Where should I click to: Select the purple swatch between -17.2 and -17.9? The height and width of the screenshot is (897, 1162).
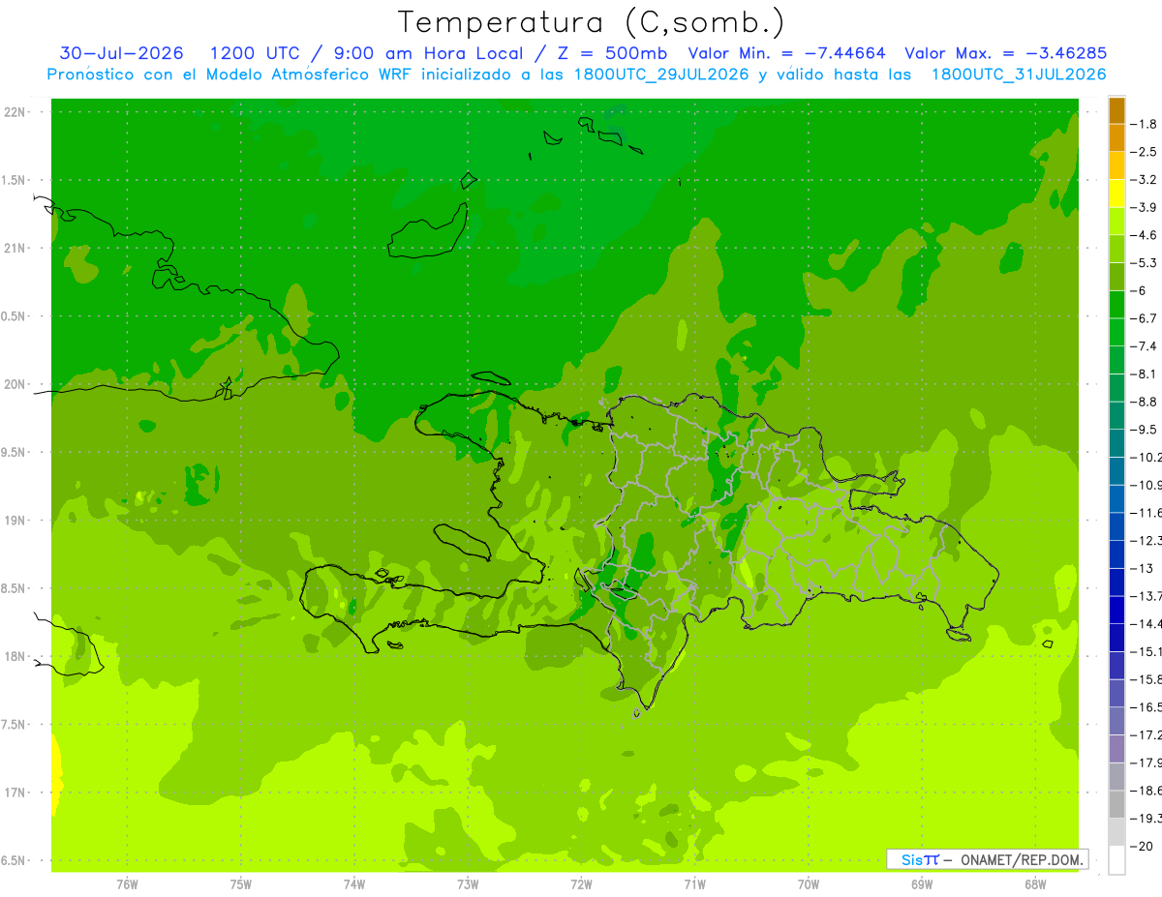point(1116,748)
